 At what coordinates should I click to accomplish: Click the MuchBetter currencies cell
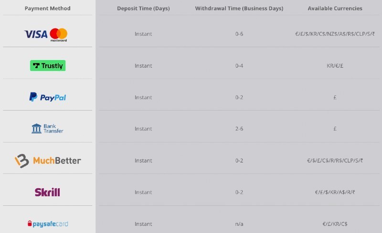tap(335, 161)
